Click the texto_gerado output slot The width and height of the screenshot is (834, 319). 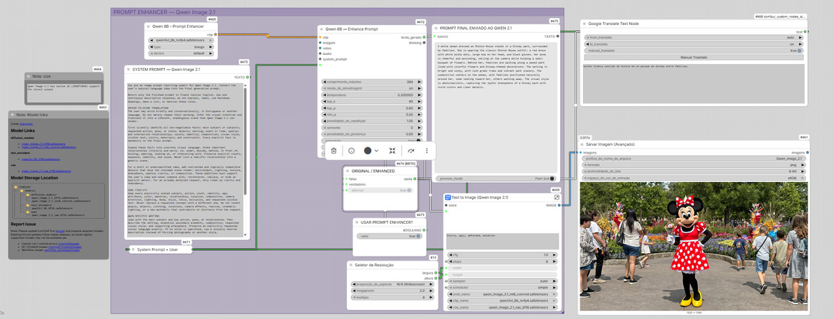pyautogui.click(x=424, y=36)
